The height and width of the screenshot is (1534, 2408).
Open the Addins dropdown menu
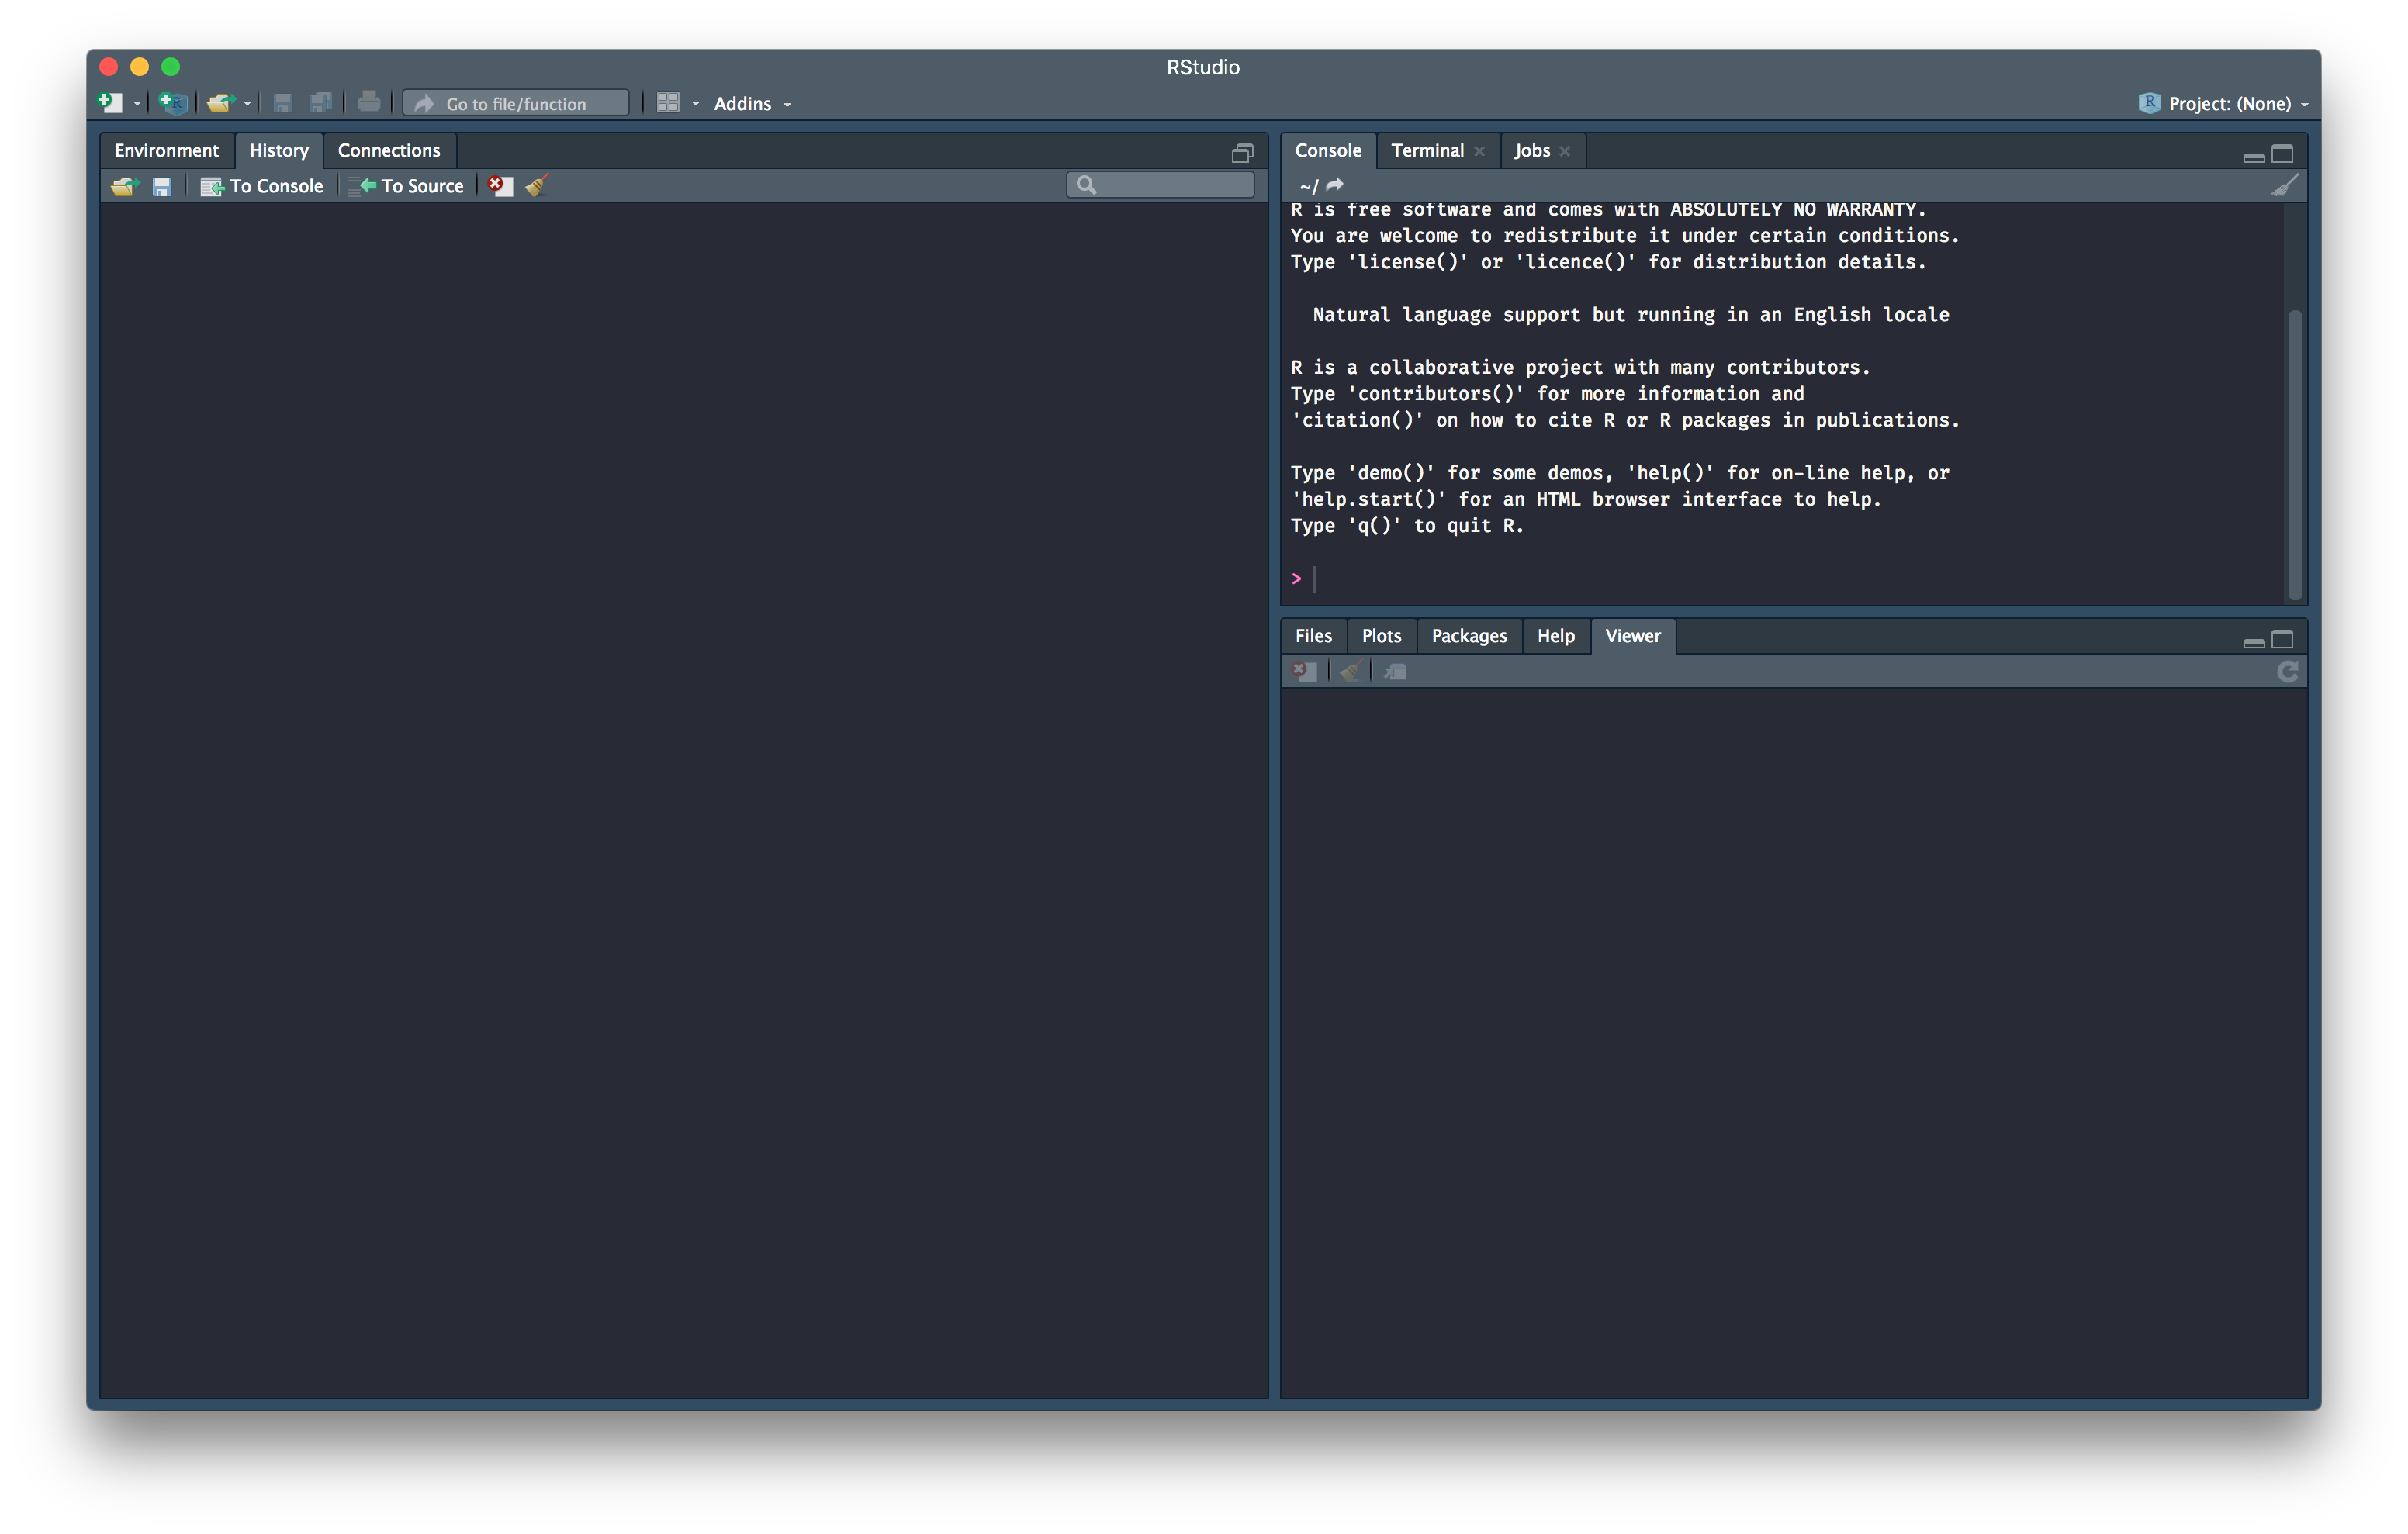click(752, 103)
